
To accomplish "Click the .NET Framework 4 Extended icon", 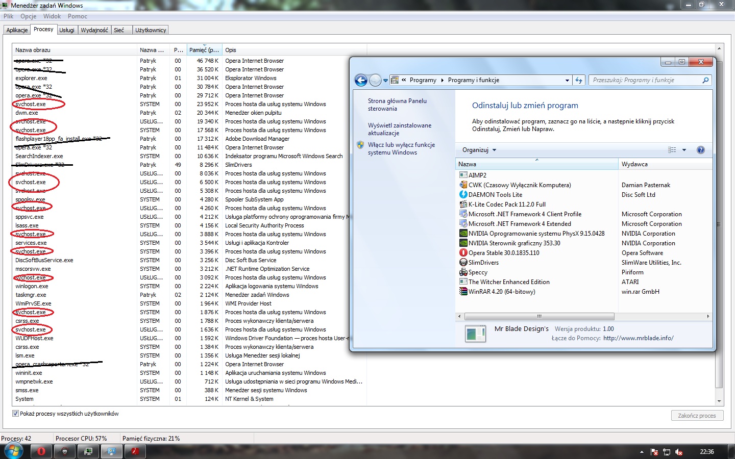I will pos(463,223).
